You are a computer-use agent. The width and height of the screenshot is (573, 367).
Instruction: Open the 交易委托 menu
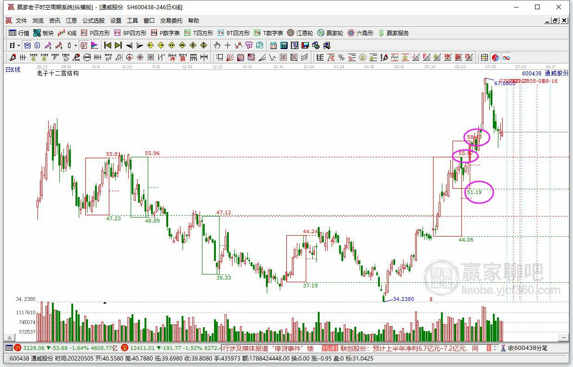point(171,21)
